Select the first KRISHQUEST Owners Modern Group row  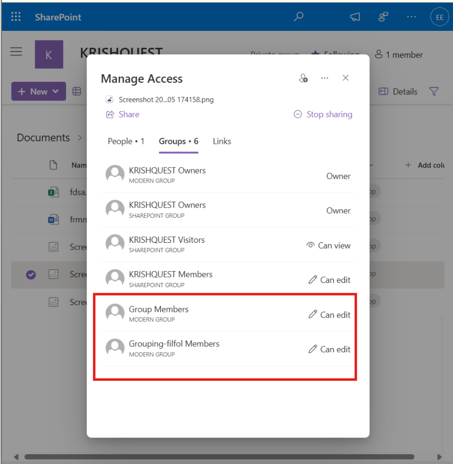(228, 176)
